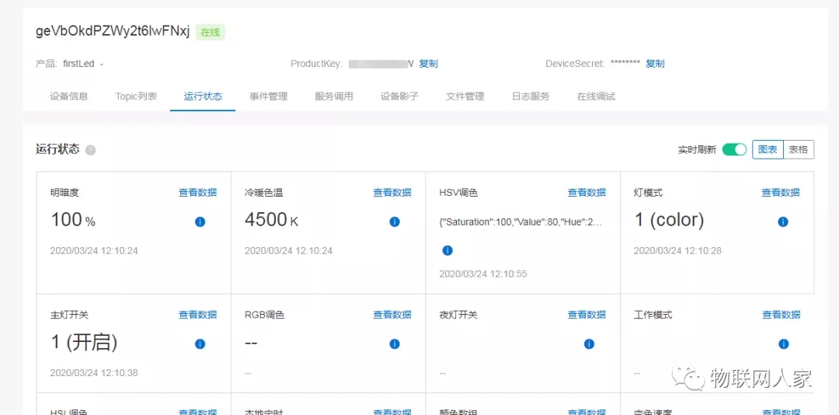This screenshot has height=415, width=839.
Task: Toggle the 实时刷新 switch
Action: (734, 150)
